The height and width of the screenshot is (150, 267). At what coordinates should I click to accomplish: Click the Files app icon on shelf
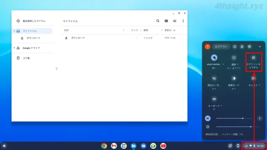pos(133,146)
